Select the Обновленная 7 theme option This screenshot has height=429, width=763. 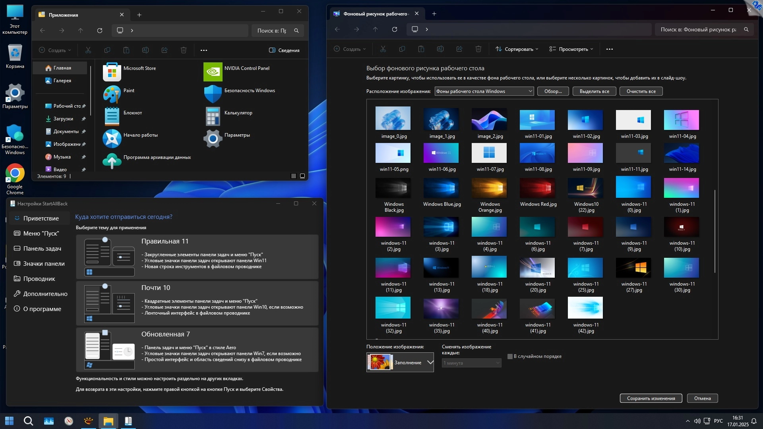pyautogui.click(x=197, y=350)
